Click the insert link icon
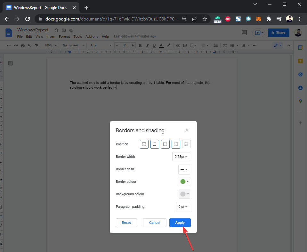 point(178,45)
